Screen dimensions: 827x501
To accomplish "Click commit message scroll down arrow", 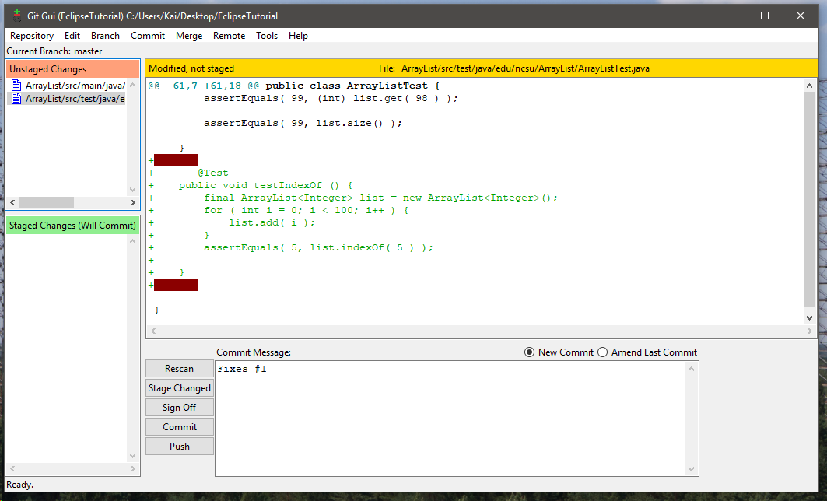I will coord(692,469).
